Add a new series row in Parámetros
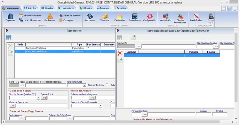239x125 pixels. click(x=10, y=53)
